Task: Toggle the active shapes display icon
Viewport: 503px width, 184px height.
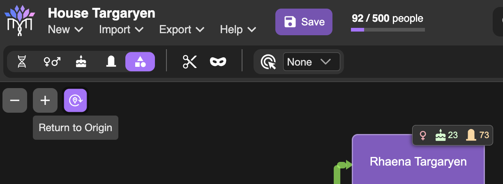Action: coord(140,62)
